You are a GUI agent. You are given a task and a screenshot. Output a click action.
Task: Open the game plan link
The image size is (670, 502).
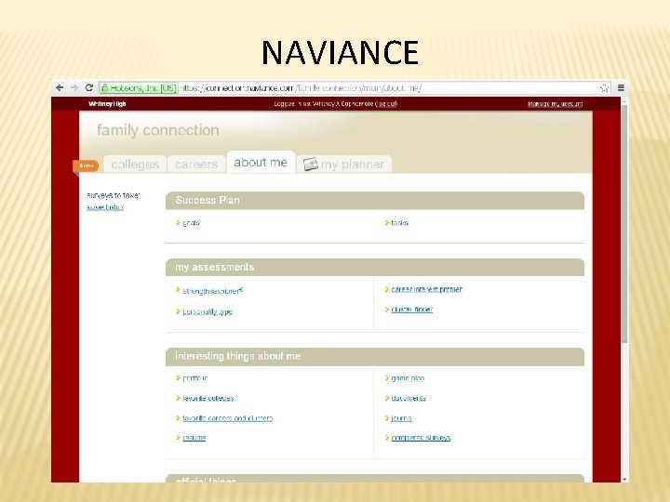[408, 378]
